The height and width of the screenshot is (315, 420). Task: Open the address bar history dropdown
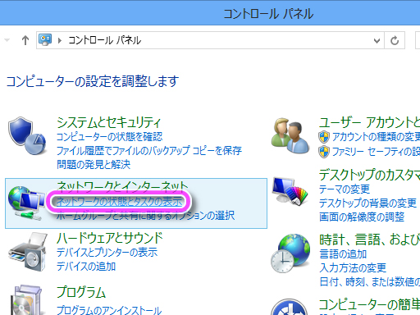pyautogui.click(x=377, y=41)
